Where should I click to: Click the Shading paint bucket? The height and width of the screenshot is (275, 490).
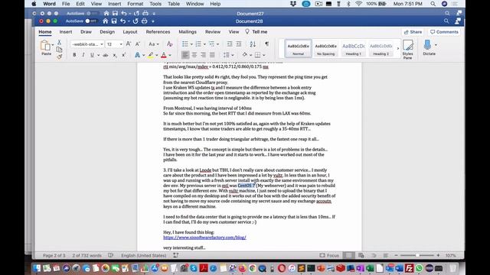(245, 54)
